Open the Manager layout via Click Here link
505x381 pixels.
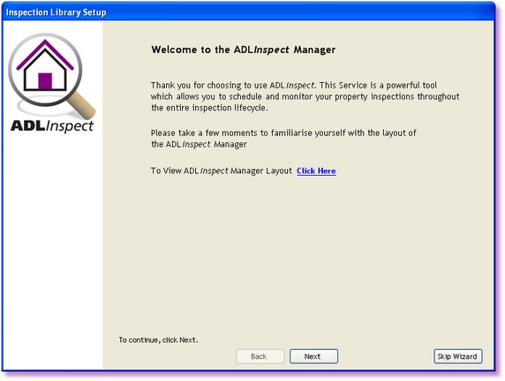point(316,171)
